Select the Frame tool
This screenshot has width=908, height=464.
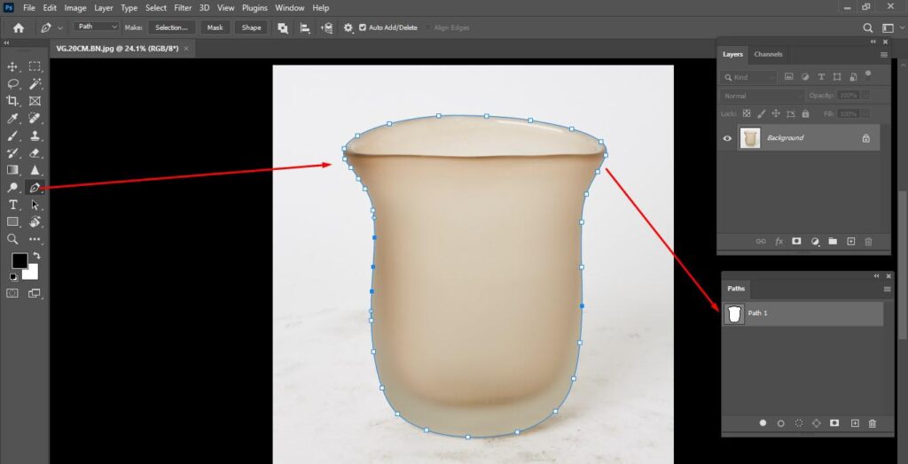coord(35,101)
